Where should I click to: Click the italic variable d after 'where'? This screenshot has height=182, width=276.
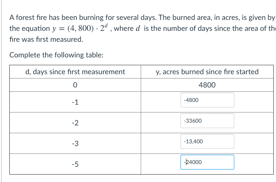click(x=138, y=29)
